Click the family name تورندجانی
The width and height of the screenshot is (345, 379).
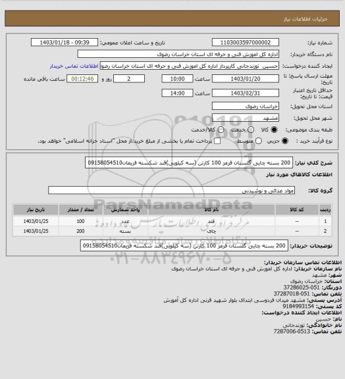pyautogui.click(x=294, y=325)
